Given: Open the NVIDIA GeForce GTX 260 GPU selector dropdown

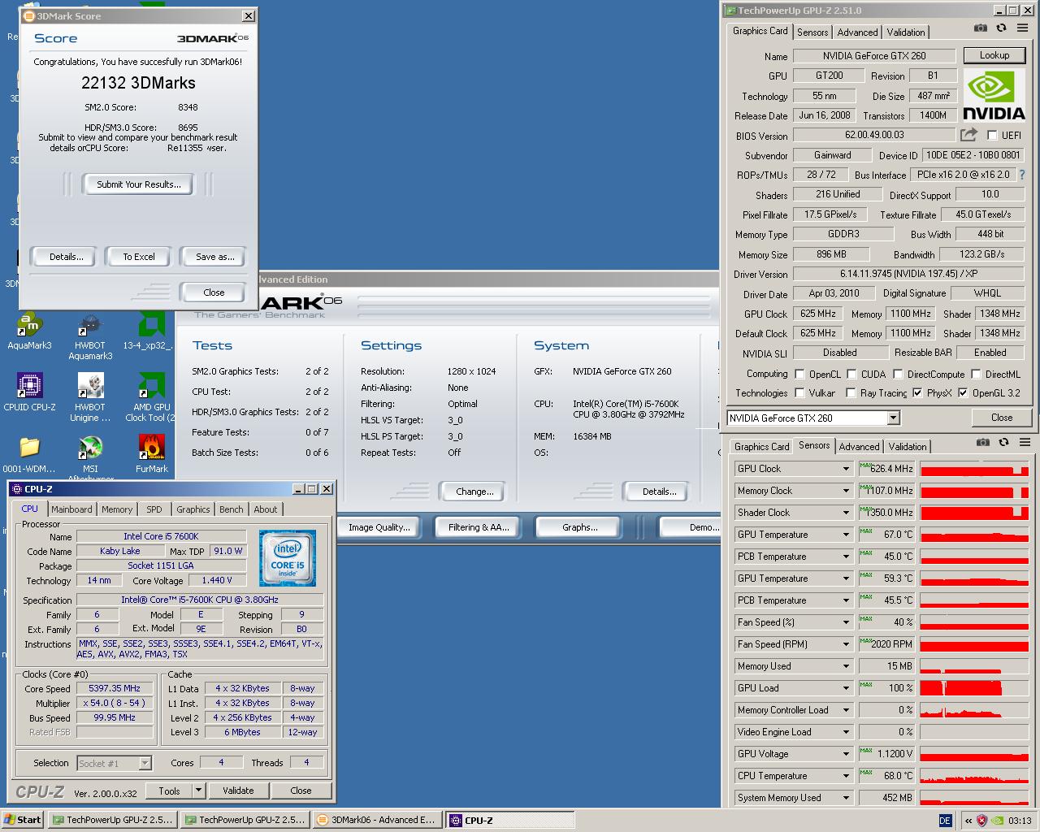Looking at the screenshot, I should coord(893,418).
